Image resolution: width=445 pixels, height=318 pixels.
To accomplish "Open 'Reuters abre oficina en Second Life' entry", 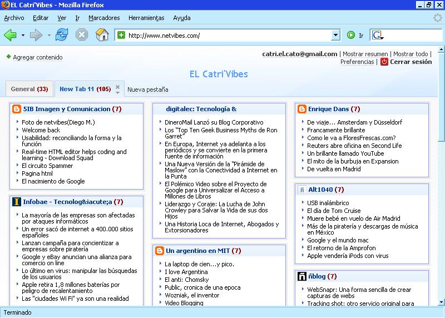I will [354, 146].
